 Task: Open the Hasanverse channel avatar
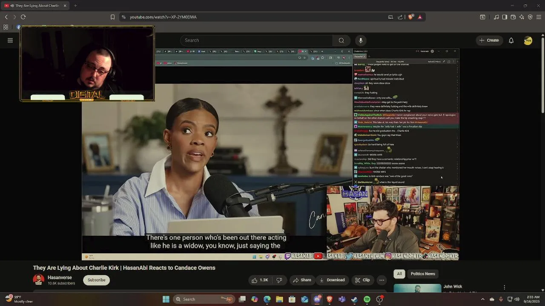[x=38, y=280]
